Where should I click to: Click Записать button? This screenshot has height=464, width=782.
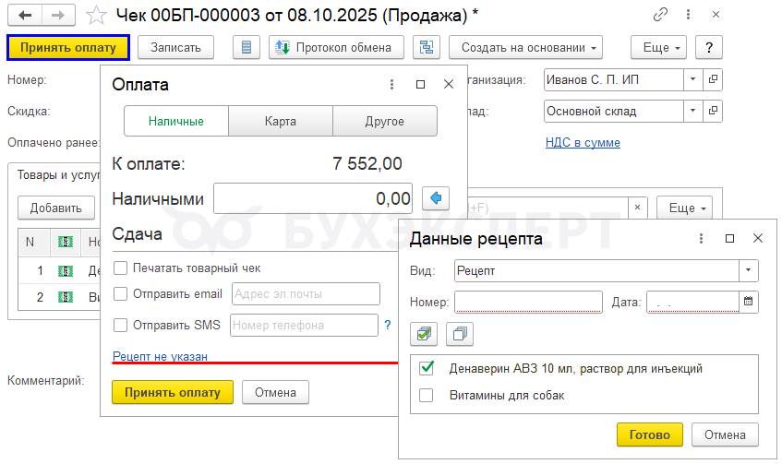175,47
